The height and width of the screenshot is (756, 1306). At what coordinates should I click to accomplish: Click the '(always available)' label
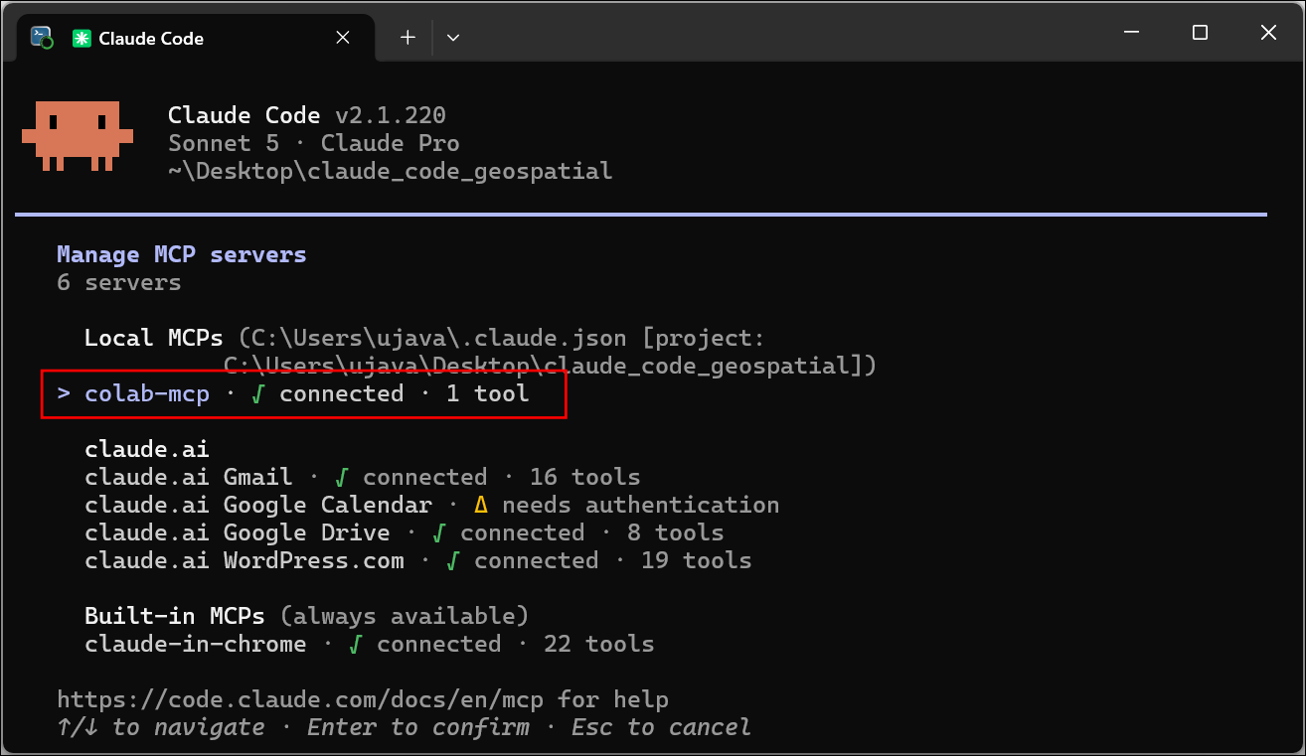click(x=405, y=617)
